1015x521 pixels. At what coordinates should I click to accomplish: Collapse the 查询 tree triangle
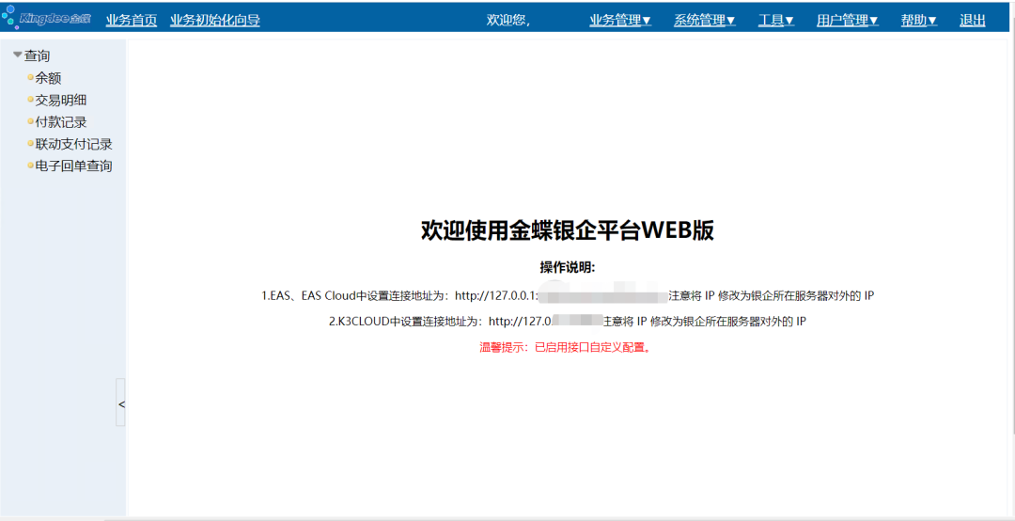[x=17, y=55]
